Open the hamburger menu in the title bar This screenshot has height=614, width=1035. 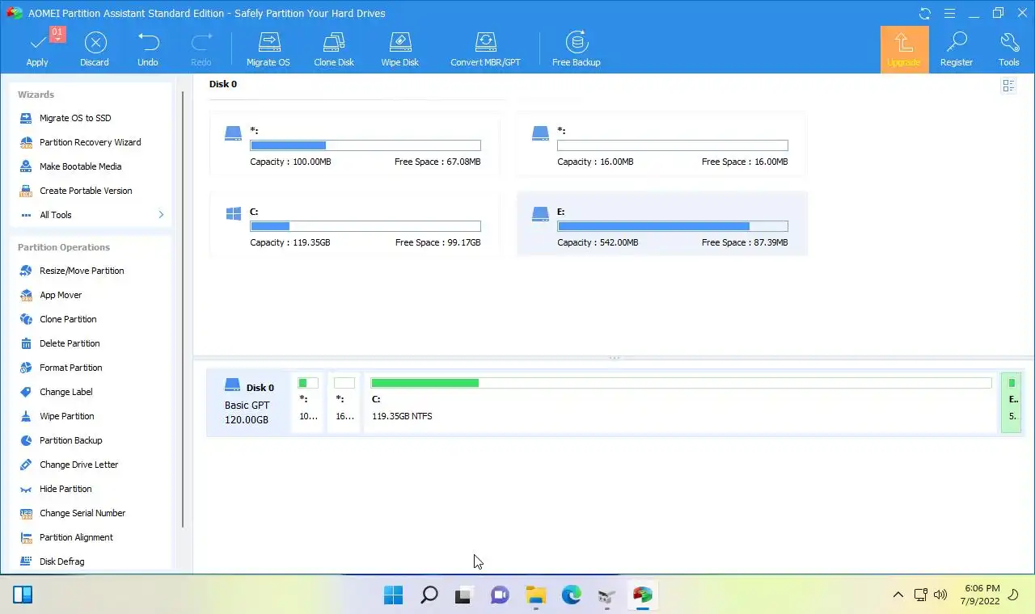[x=949, y=13]
